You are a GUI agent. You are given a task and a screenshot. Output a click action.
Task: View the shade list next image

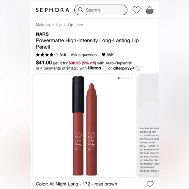[x=149, y=126]
